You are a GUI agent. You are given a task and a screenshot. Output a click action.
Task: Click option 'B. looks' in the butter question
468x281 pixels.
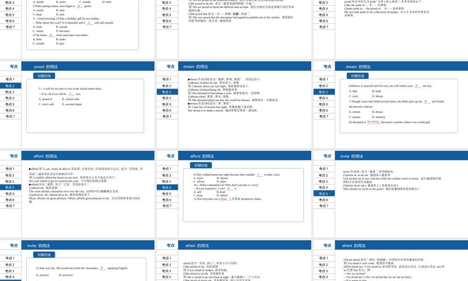coord(61,39)
